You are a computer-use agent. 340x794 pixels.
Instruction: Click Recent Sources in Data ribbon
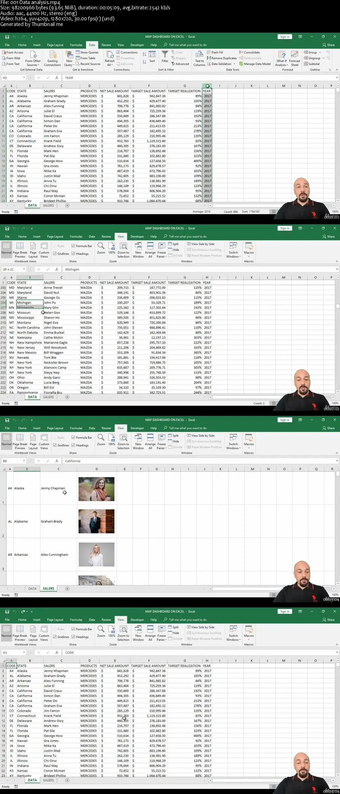click(88, 64)
